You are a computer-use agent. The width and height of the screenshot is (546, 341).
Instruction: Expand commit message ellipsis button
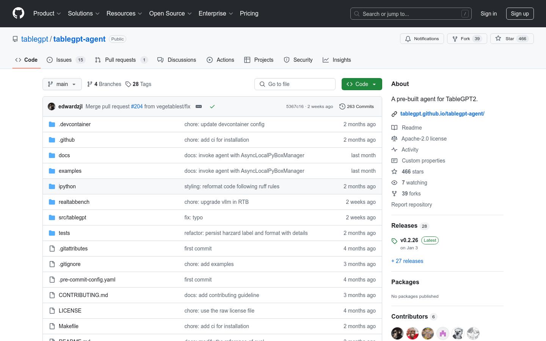click(x=199, y=106)
